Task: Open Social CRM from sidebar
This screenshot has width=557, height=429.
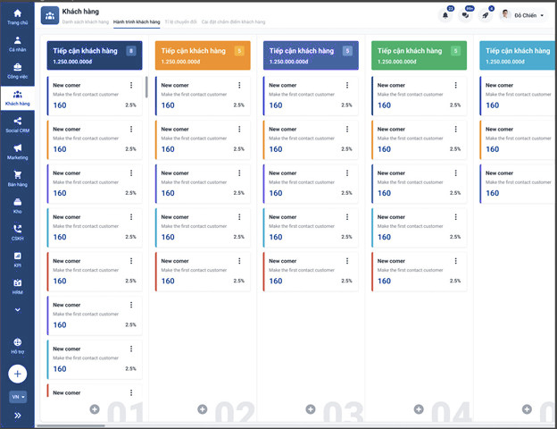Action: tap(17, 124)
